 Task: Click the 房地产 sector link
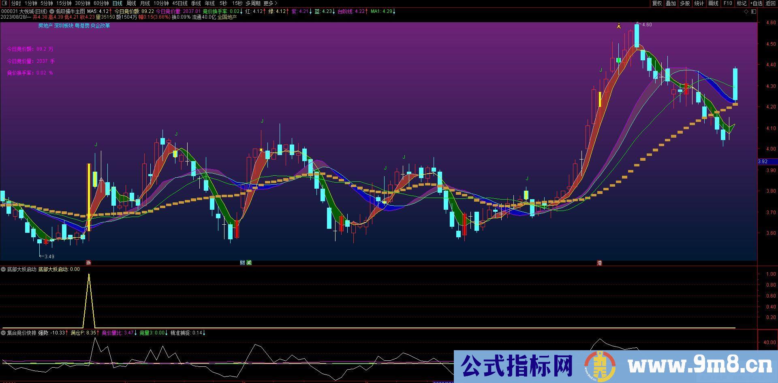click(x=45, y=26)
